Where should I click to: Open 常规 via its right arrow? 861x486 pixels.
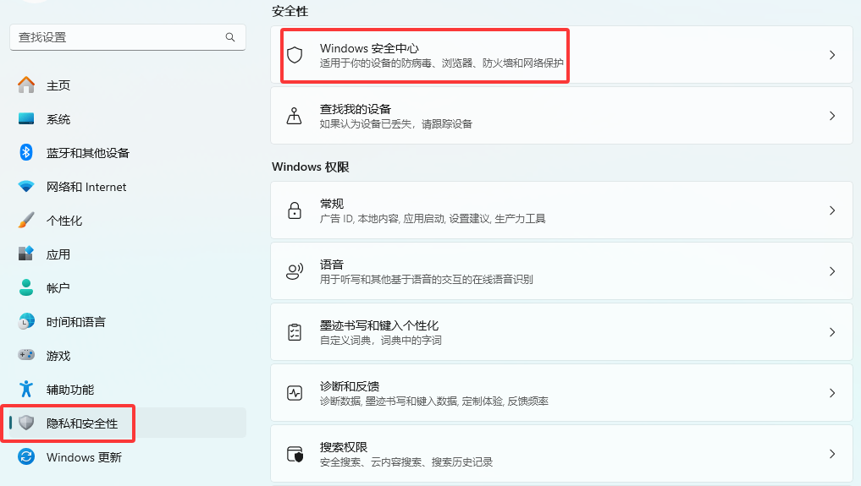832,210
